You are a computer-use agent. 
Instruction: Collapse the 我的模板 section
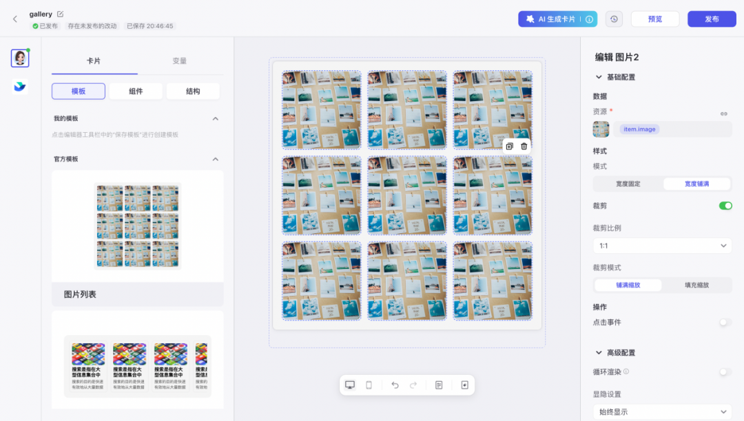click(x=216, y=119)
